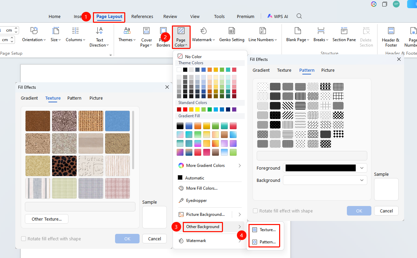Viewport: 417px width, 258px height.
Task: Click Cancel in the Pattern Fill Effects dialog
Action: pos(386,211)
